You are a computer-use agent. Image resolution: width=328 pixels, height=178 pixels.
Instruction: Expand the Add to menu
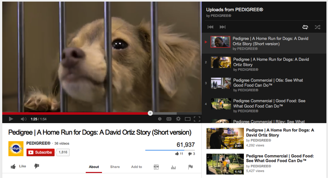(136, 167)
